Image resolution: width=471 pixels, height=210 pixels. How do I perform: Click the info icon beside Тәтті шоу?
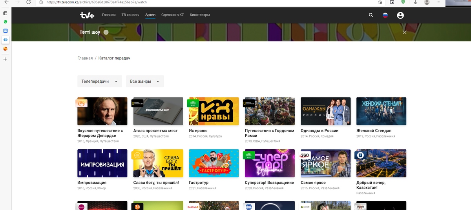(x=106, y=32)
